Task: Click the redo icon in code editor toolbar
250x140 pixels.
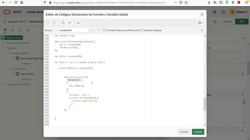Action: tap(54, 23)
